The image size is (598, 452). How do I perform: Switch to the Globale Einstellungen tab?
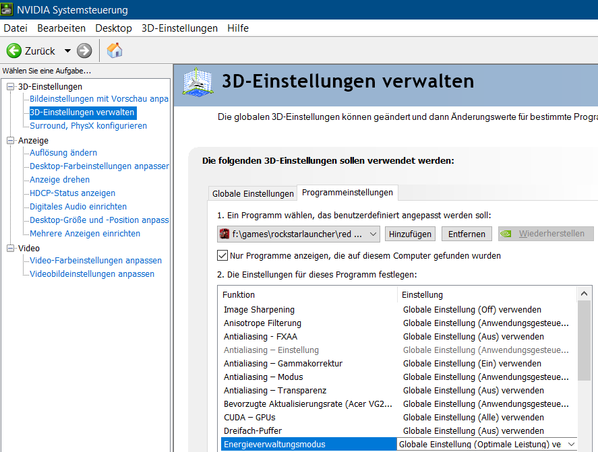tap(253, 193)
